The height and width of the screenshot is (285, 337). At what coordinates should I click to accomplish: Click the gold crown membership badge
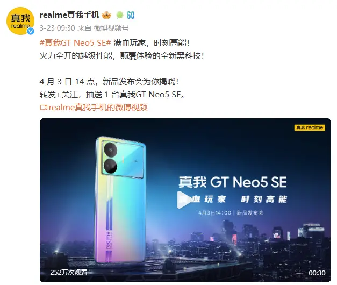pos(106,15)
